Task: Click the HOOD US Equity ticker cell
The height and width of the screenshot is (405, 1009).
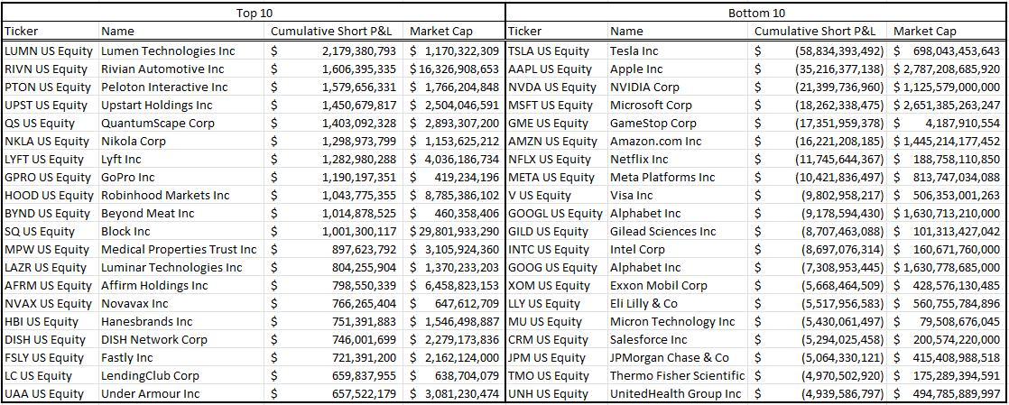Action: click(x=49, y=195)
